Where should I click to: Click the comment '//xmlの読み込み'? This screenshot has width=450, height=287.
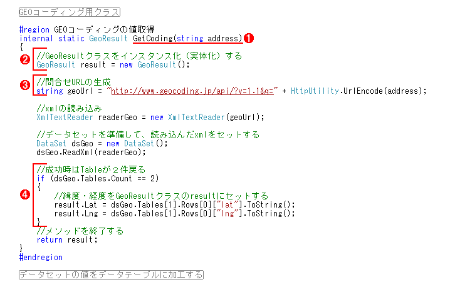click(x=69, y=109)
